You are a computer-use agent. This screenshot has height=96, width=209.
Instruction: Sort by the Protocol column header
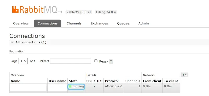click(112, 81)
